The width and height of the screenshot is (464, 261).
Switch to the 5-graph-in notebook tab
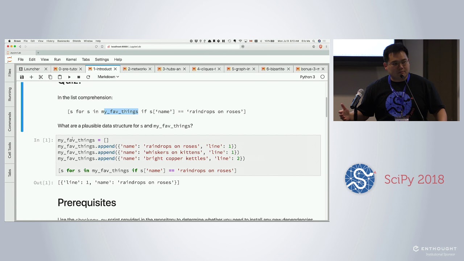click(241, 69)
